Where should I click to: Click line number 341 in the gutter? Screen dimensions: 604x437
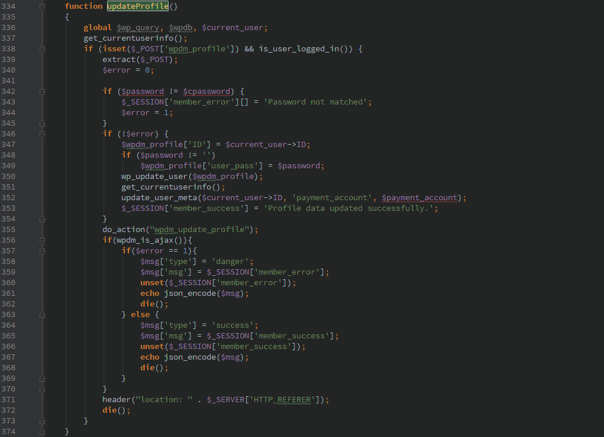click(x=8, y=81)
